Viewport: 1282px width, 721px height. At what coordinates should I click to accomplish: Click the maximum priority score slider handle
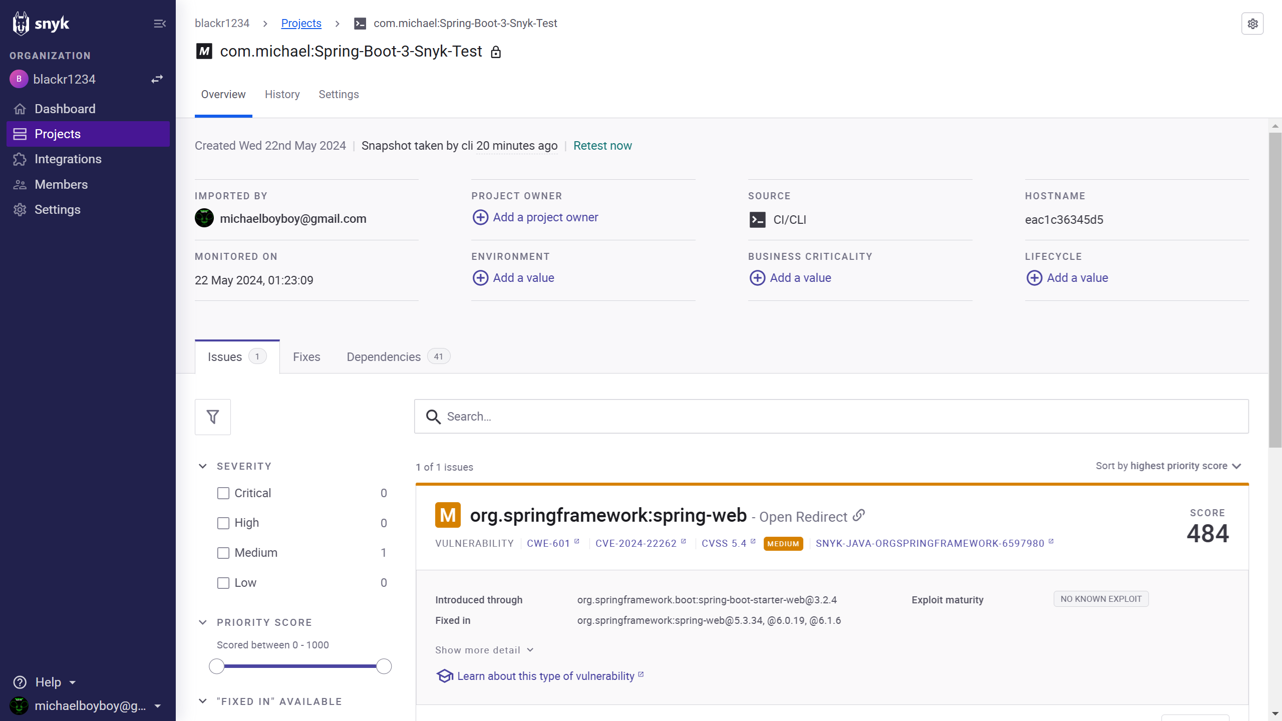[384, 666]
